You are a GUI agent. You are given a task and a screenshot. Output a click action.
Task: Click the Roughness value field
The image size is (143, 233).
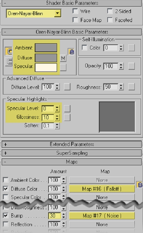(x=111, y=87)
